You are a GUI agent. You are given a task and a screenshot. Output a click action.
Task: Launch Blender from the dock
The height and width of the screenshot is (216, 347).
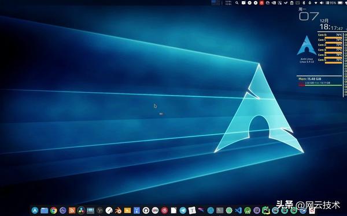click(x=119, y=210)
